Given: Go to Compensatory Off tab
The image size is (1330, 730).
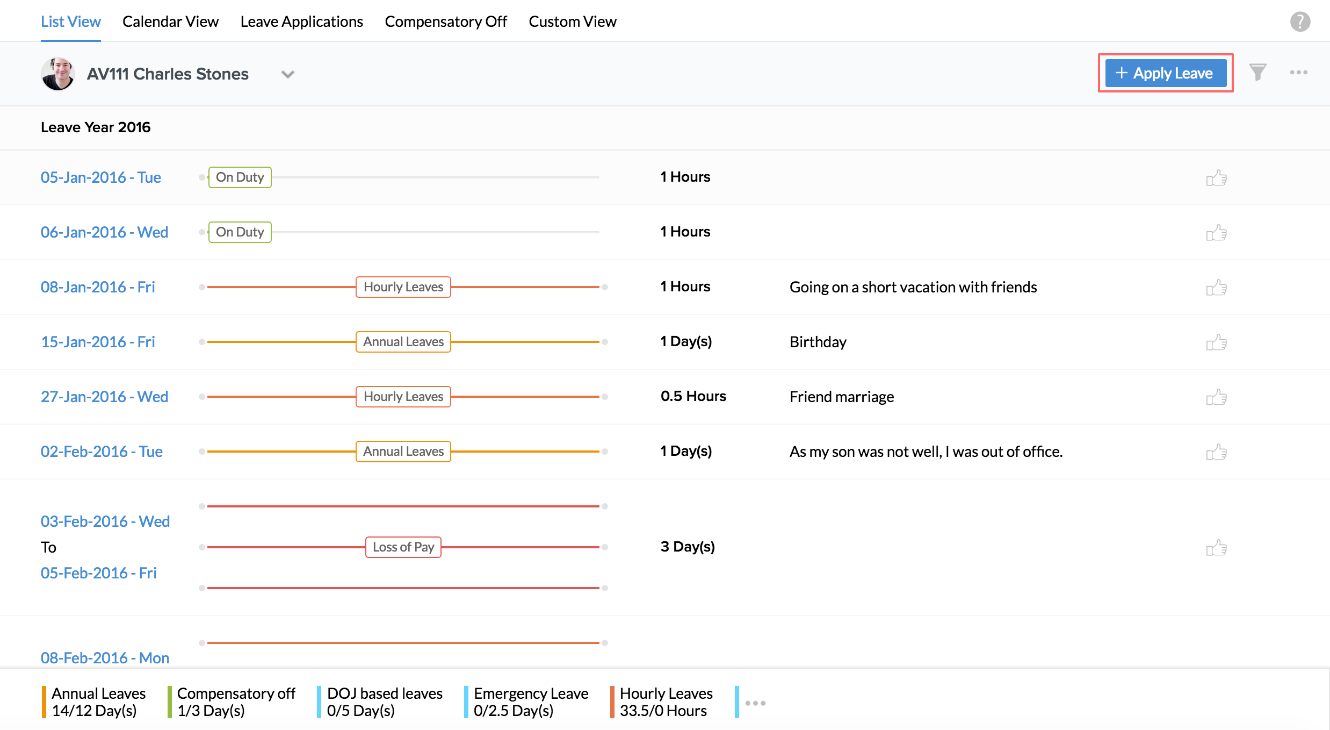Looking at the screenshot, I should point(445,22).
